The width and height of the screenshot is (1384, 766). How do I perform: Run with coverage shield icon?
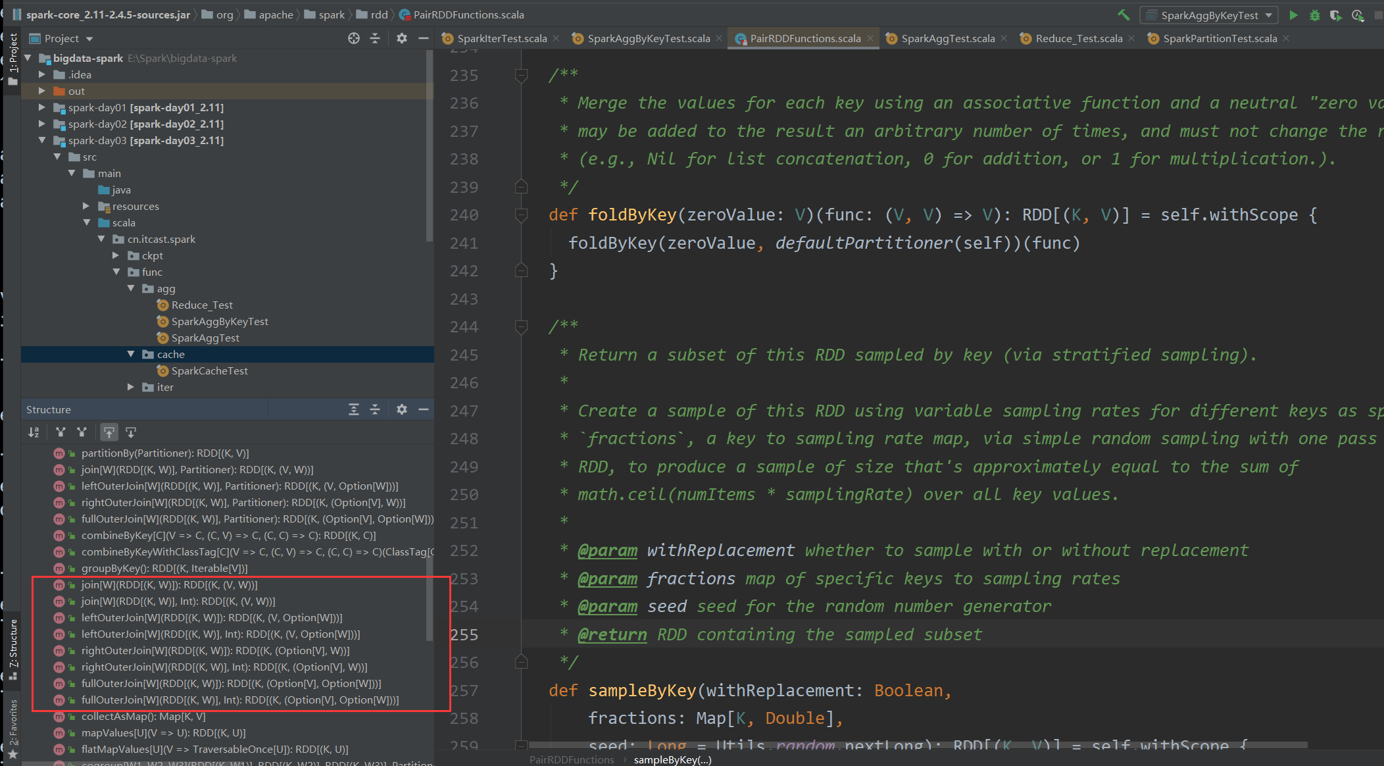coord(1335,15)
